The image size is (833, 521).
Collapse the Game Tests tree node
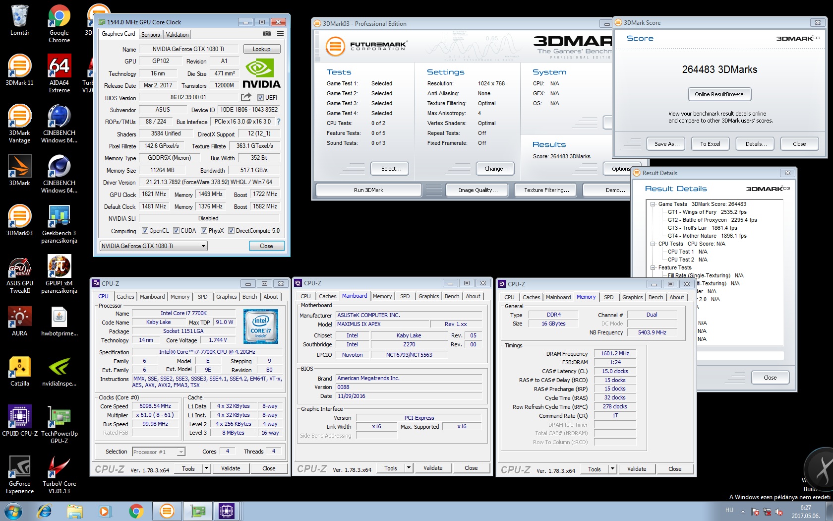pos(654,204)
